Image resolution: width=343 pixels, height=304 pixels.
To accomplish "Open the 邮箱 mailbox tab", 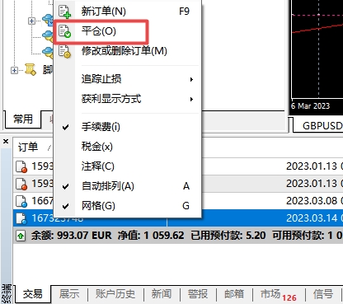I will 234,294.
